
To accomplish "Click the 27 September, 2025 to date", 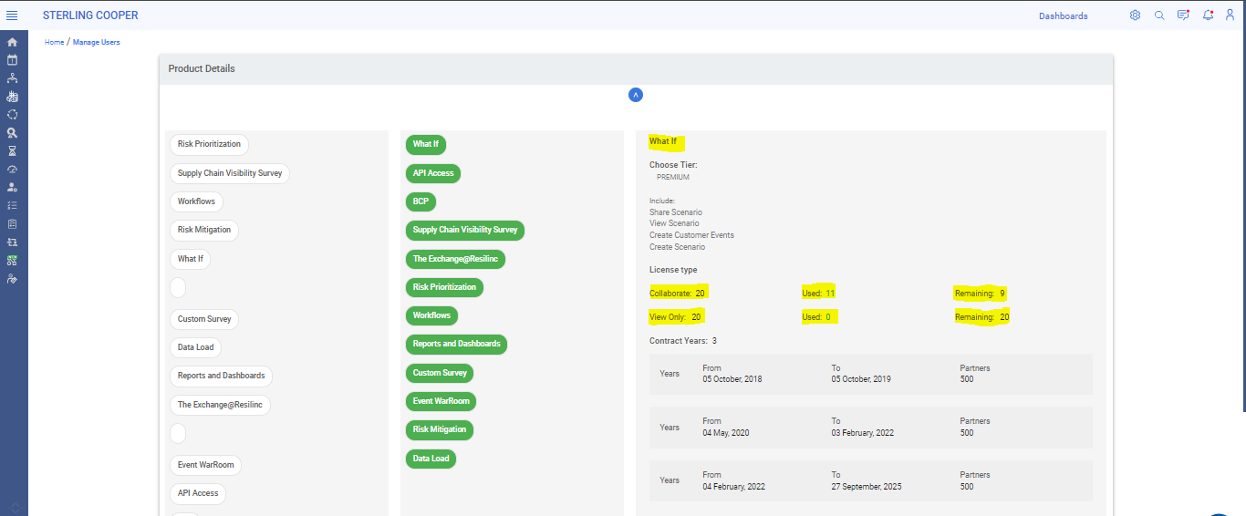I will (867, 487).
